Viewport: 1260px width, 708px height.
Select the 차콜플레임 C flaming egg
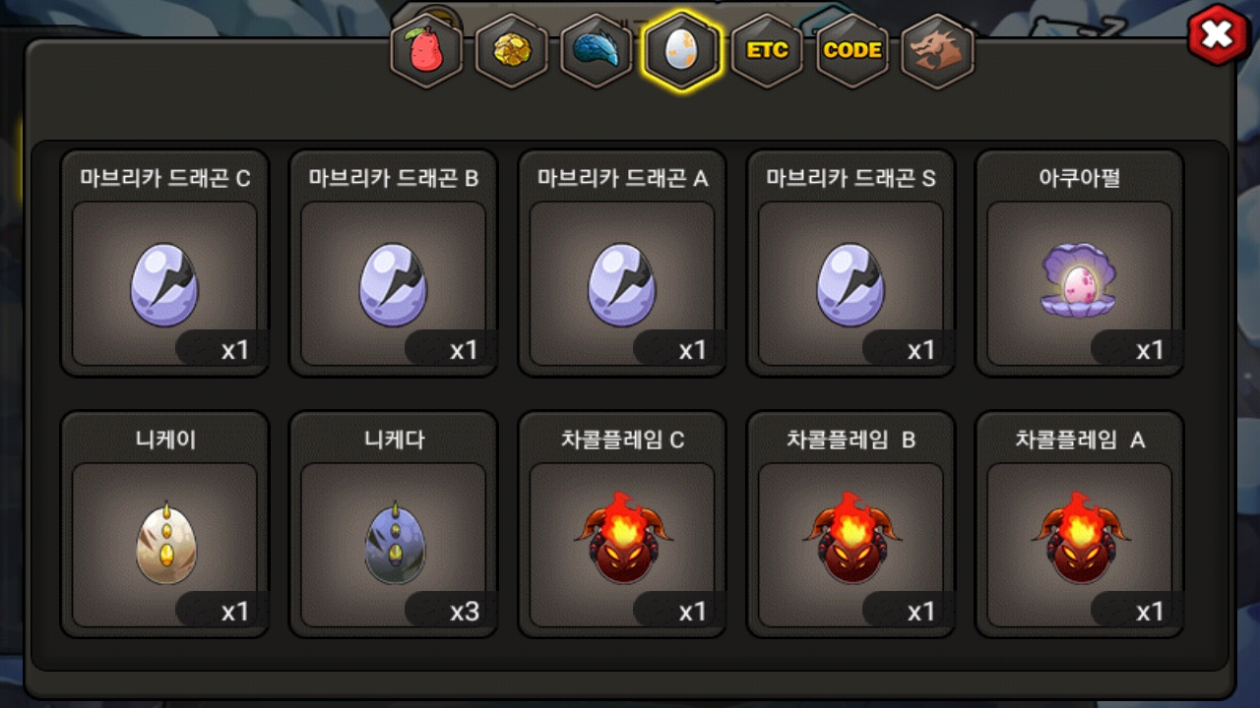point(622,524)
